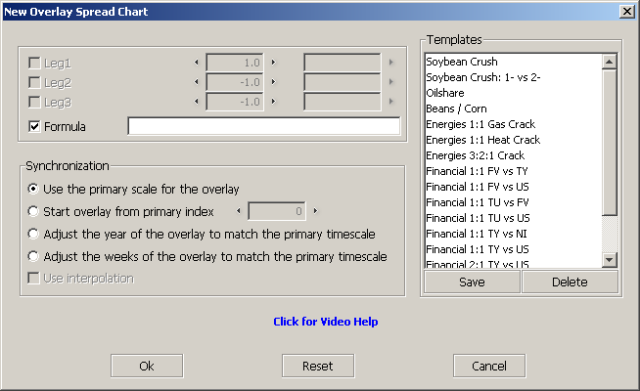The width and height of the screenshot is (640, 391).
Task: Click the Templates list scroll-up arrow
Action: (x=609, y=62)
